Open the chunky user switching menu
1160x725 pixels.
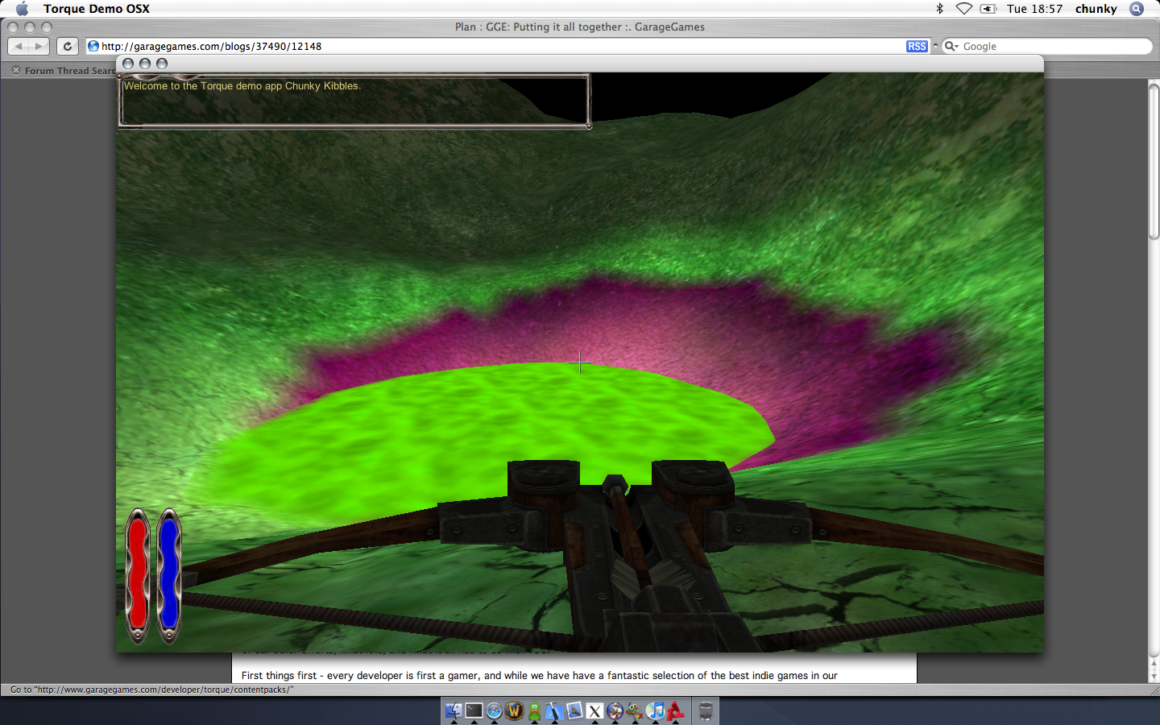[x=1096, y=9]
